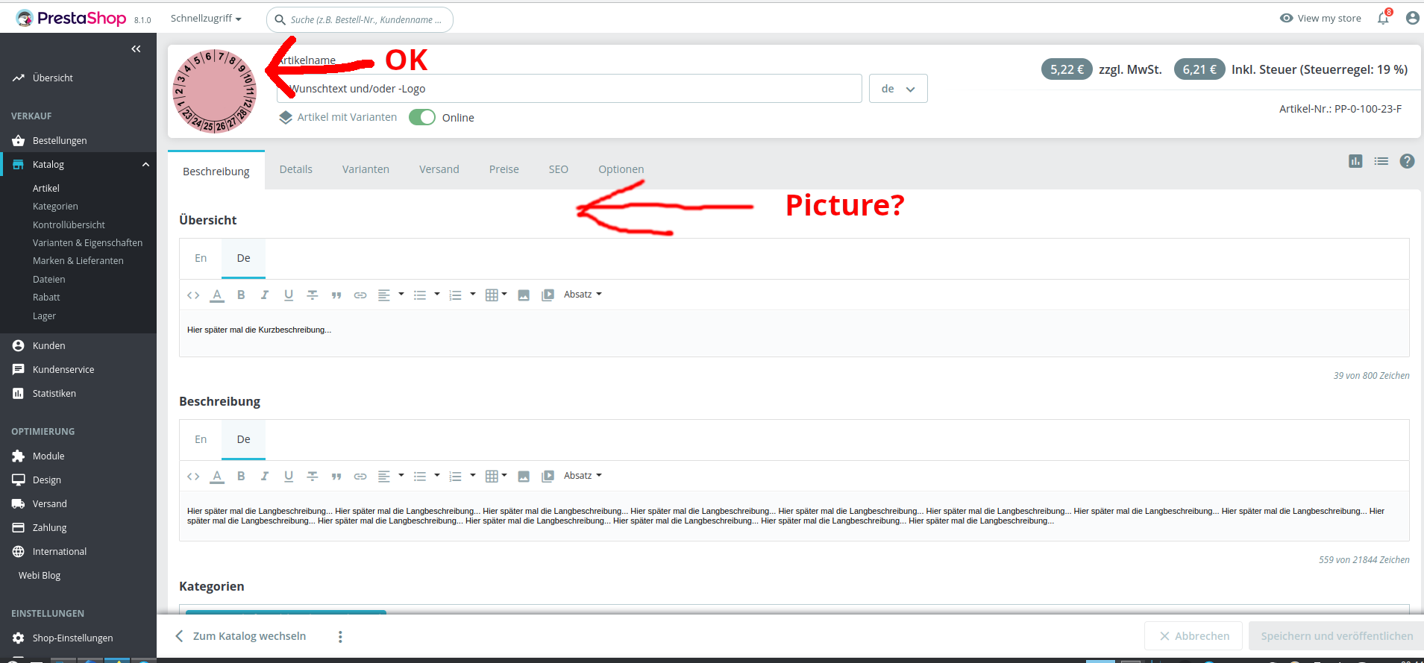
Task: Insert media in Beschreibung editor
Action: coord(548,477)
